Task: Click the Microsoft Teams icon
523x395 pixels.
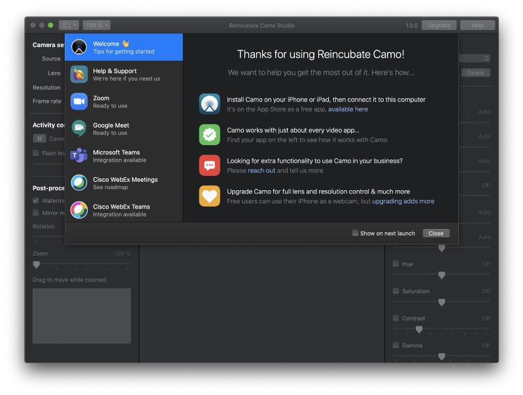Action: 79,156
